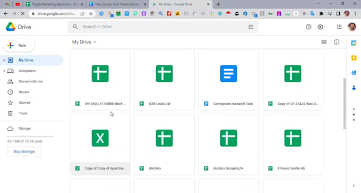The image size is (361, 193).
Task: Switch to list layout view
Action: pyautogui.click(x=324, y=42)
